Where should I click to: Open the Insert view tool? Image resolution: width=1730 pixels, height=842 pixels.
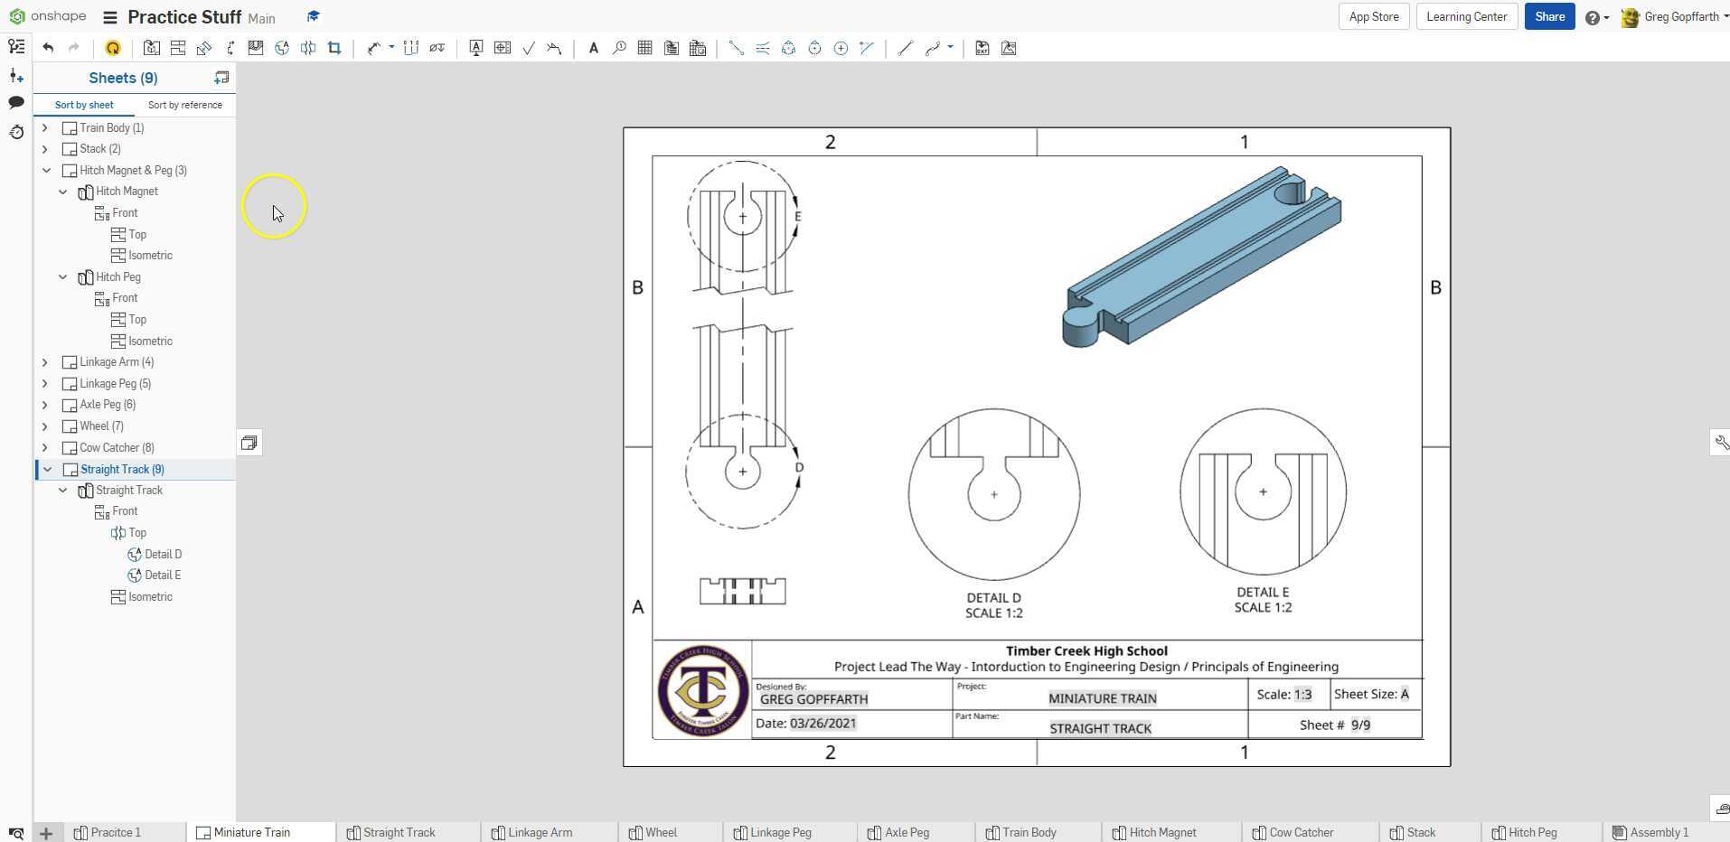click(152, 48)
